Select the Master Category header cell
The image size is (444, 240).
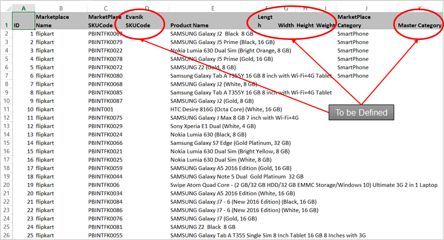[420, 21]
